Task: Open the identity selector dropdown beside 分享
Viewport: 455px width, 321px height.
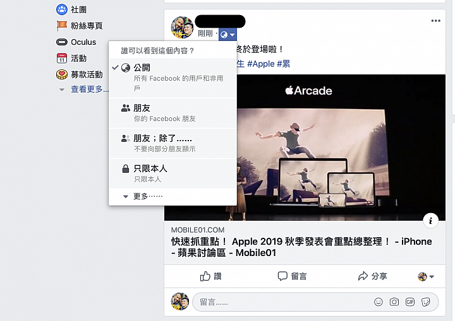Action: pos(426,276)
